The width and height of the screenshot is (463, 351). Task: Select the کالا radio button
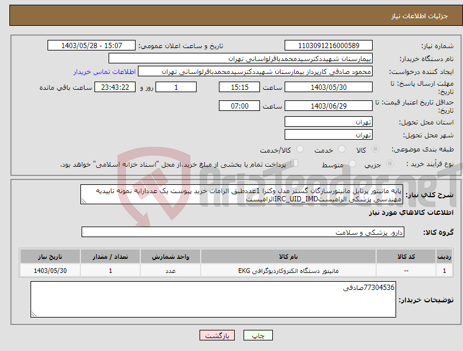tap(375, 149)
